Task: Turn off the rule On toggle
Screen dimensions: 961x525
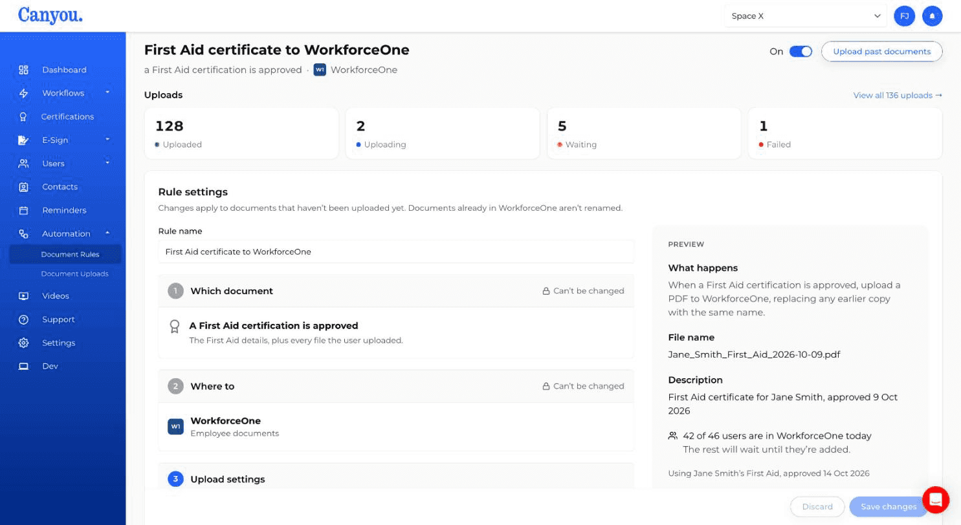Action: coord(801,52)
